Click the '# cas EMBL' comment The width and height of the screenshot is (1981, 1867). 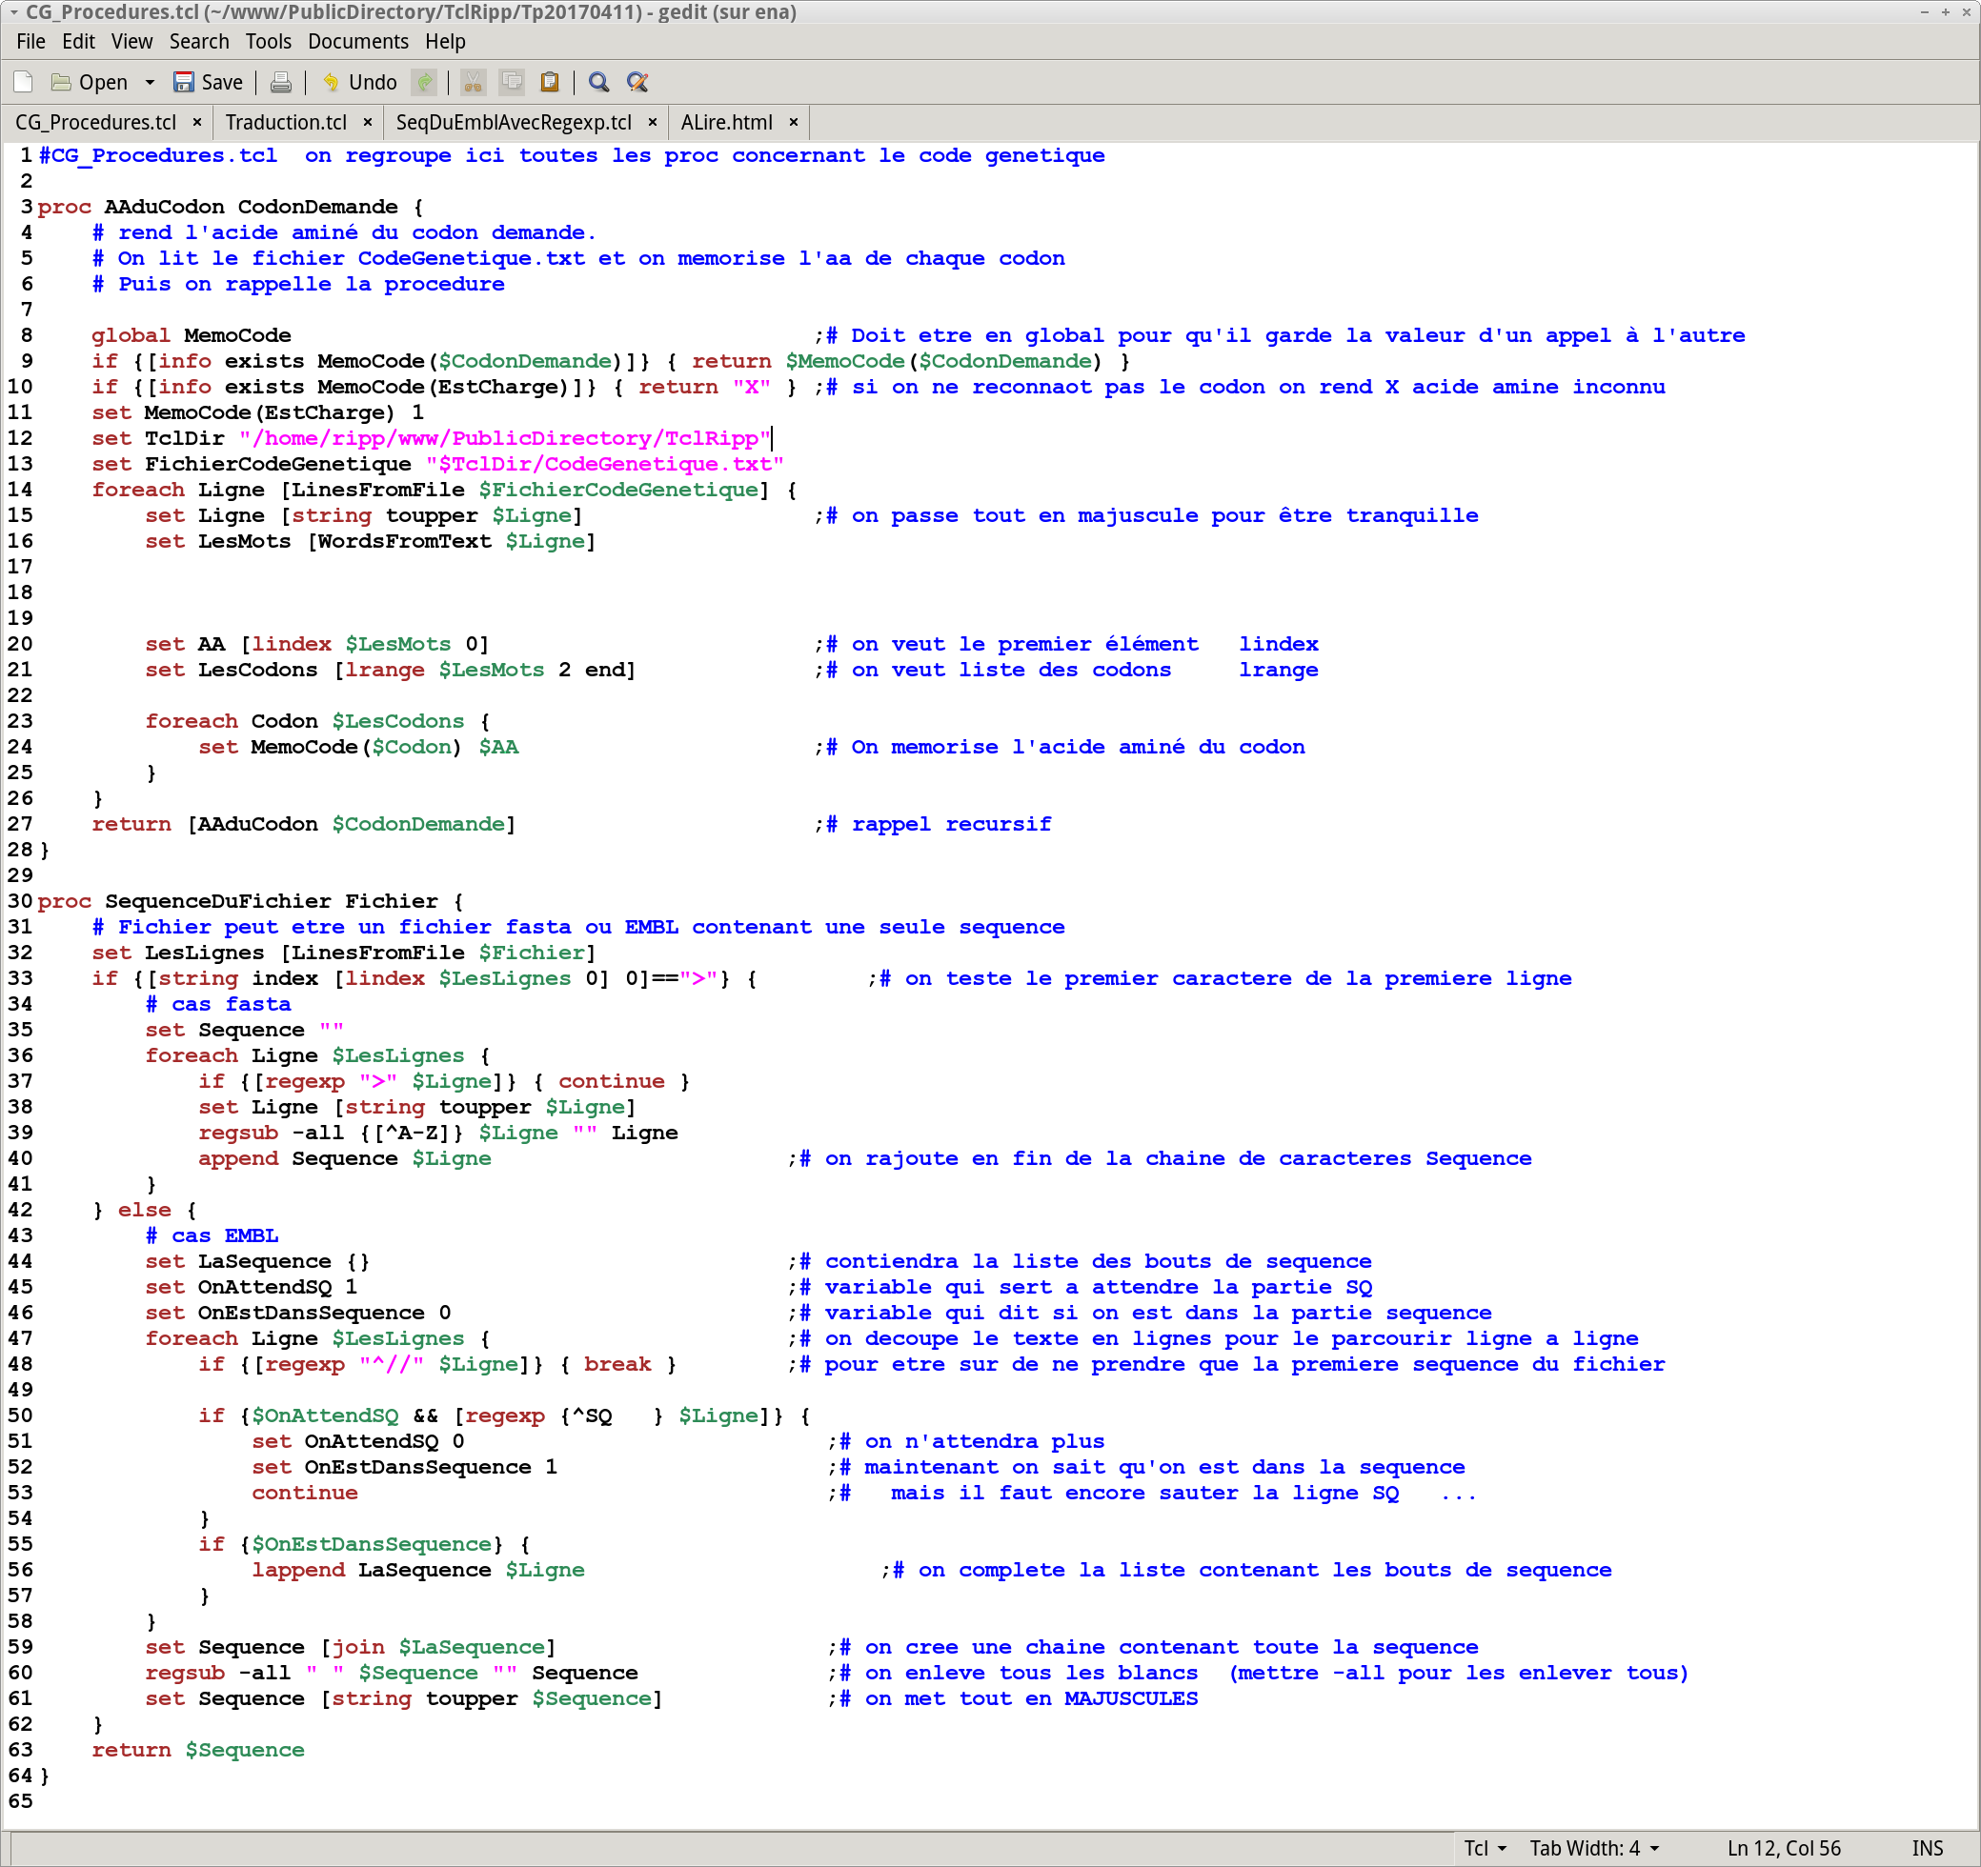tap(212, 1235)
